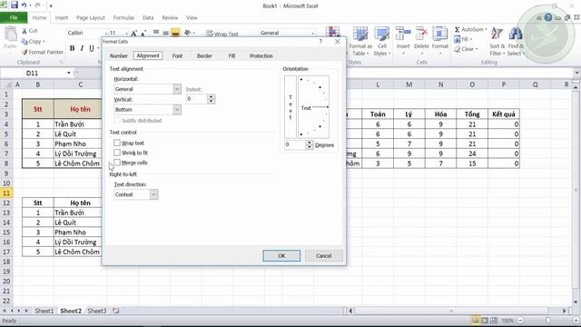The height and width of the screenshot is (327, 581).
Task: Switch to Normal view status icon
Action: 476,321
